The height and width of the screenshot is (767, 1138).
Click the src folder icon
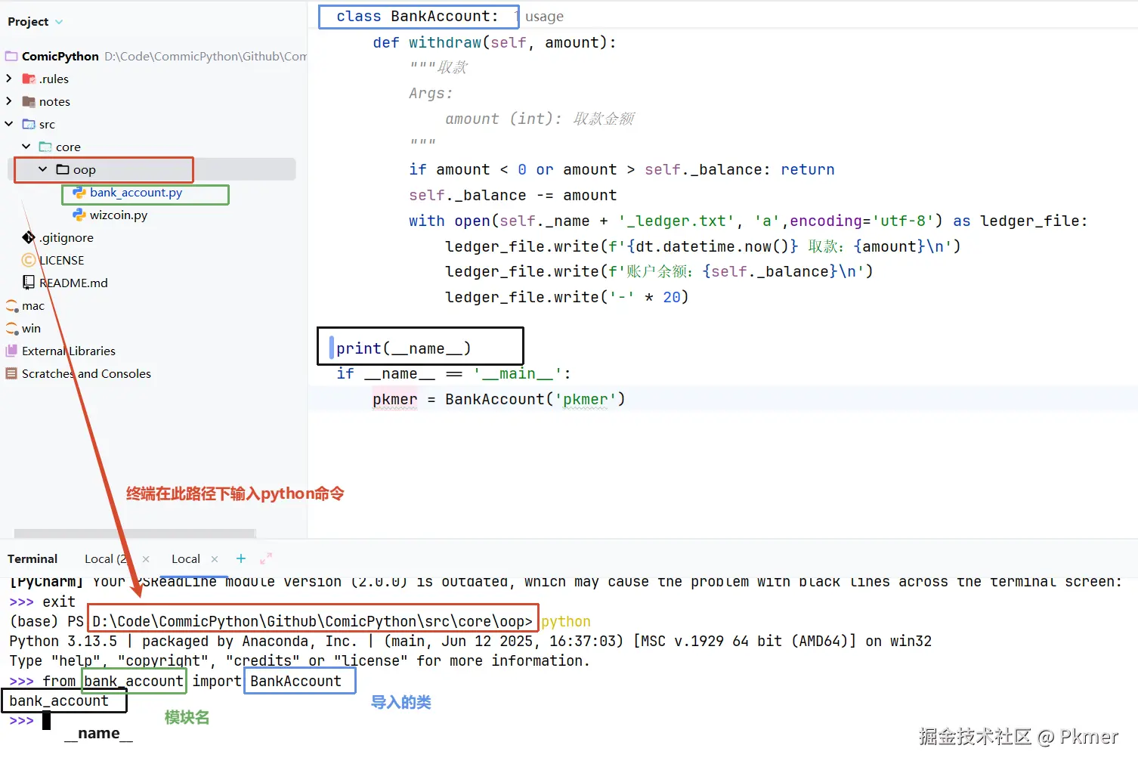pyautogui.click(x=29, y=124)
